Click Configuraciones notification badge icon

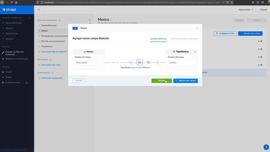(27, 83)
